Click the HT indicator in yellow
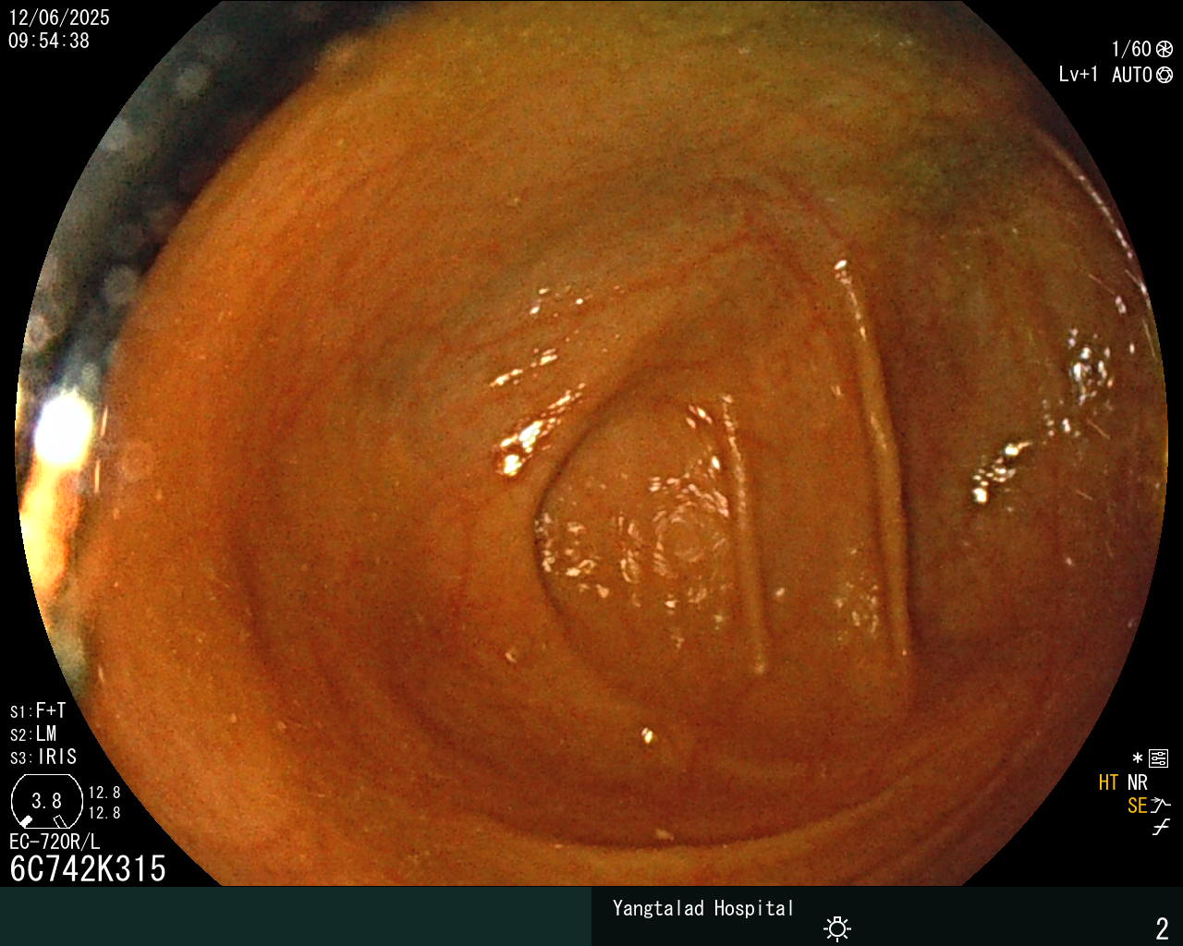This screenshot has width=1183, height=946. (x=1109, y=782)
